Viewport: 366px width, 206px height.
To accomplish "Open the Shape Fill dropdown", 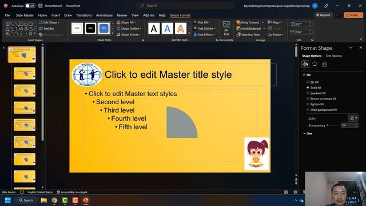I will pos(126,22).
